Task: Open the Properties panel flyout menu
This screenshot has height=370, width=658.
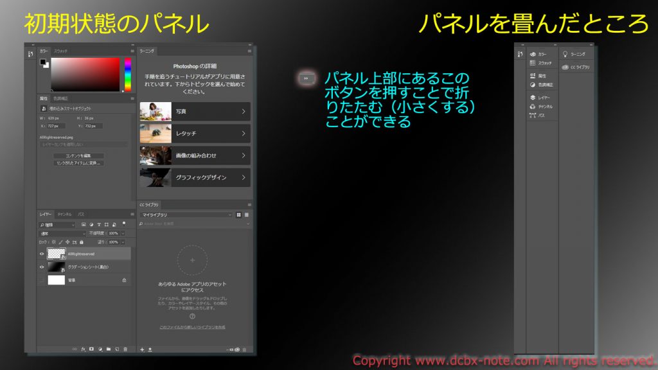Action: (132, 98)
